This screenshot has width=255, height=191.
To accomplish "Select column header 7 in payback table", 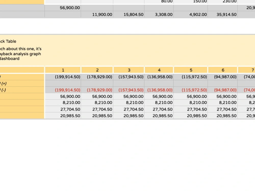I will point(251,70).
